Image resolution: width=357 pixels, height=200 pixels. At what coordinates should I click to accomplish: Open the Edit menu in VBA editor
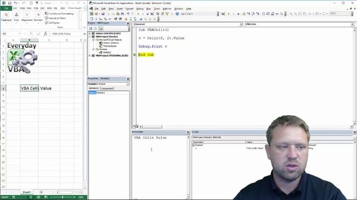103,9
